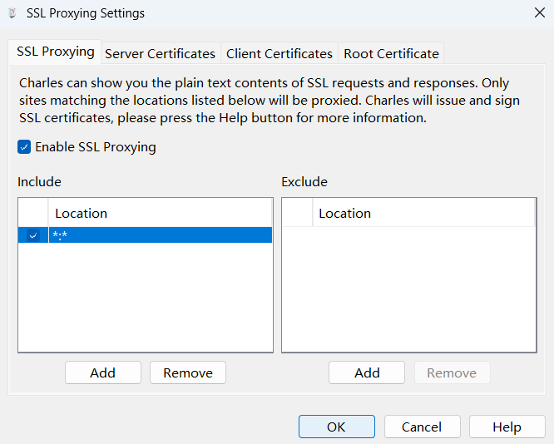Open the Root Certificate tab
Screen dimensions: 554x444
pyautogui.click(x=391, y=54)
